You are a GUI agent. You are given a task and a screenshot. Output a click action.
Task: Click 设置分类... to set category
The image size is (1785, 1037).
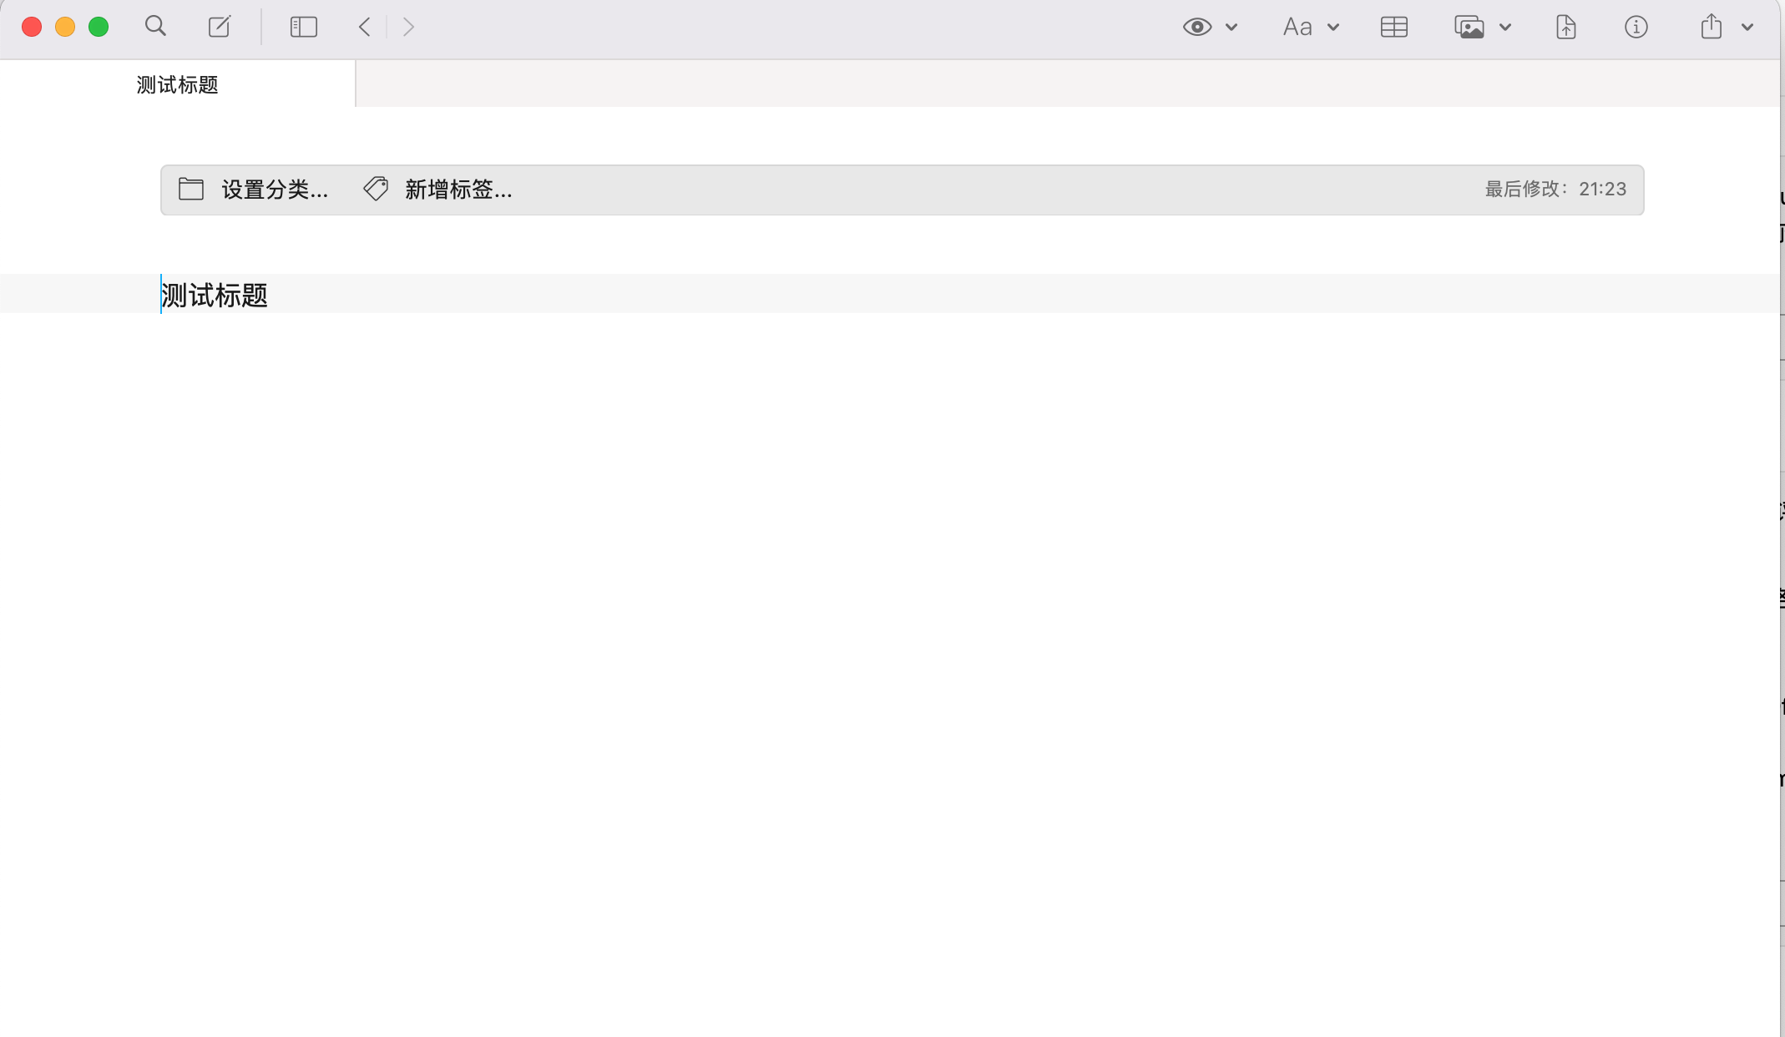point(274,190)
